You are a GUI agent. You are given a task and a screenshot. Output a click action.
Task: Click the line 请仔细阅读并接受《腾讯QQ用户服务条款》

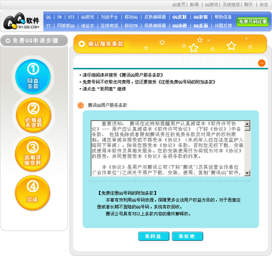(123, 75)
